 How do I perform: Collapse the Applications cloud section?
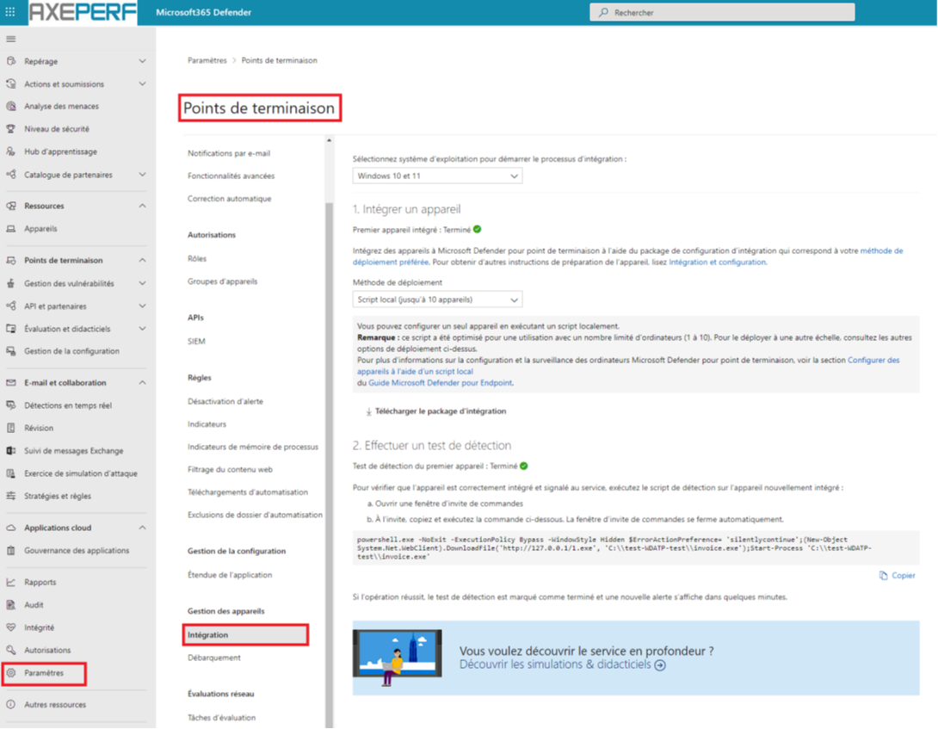pos(142,528)
